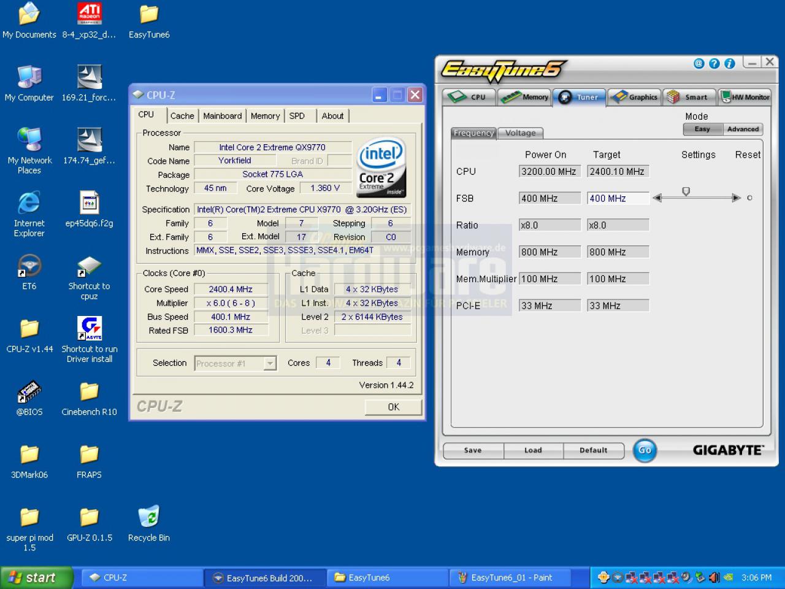This screenshot has height=589, width=785.
Task: Click the FSB reset radio button
Action: [749, 198]
